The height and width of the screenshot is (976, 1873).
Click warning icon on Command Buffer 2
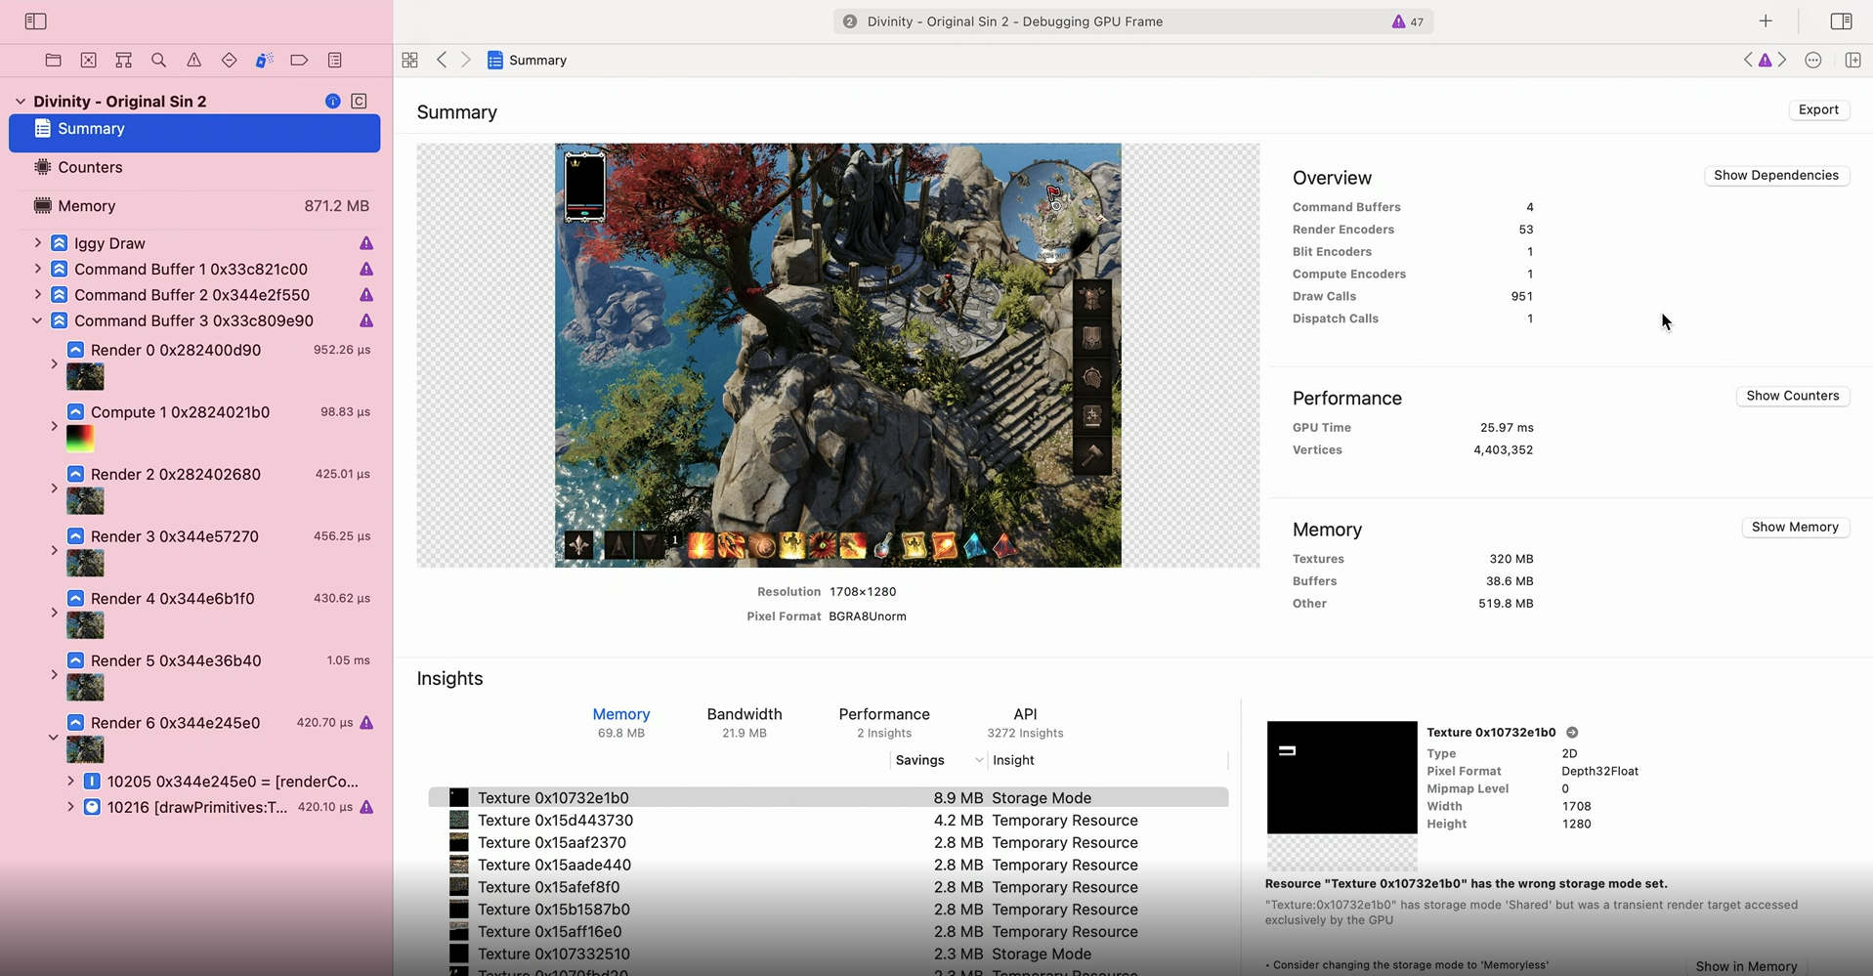[x=366, y=295]
